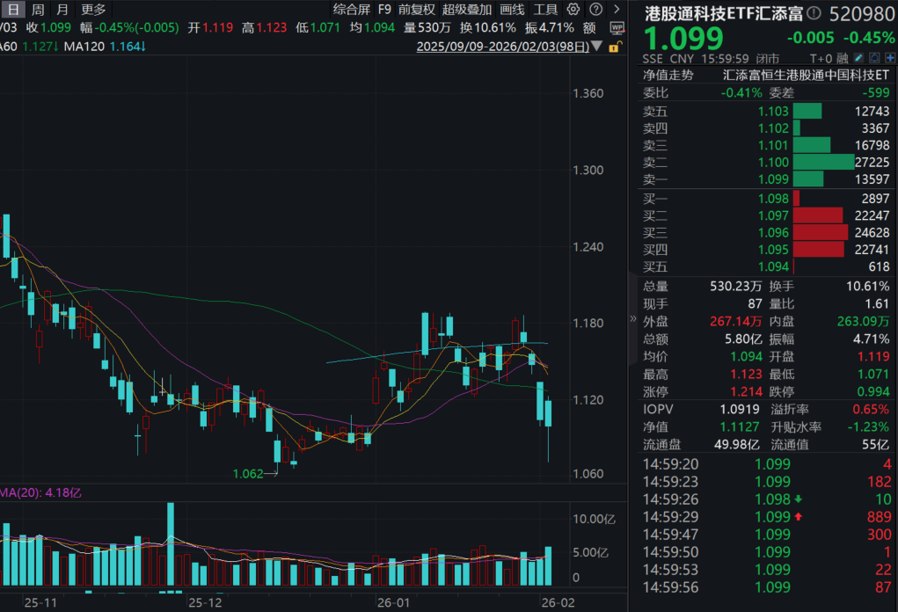
Task: Open the 更多 period options
Action: click(x=93, y=10)
